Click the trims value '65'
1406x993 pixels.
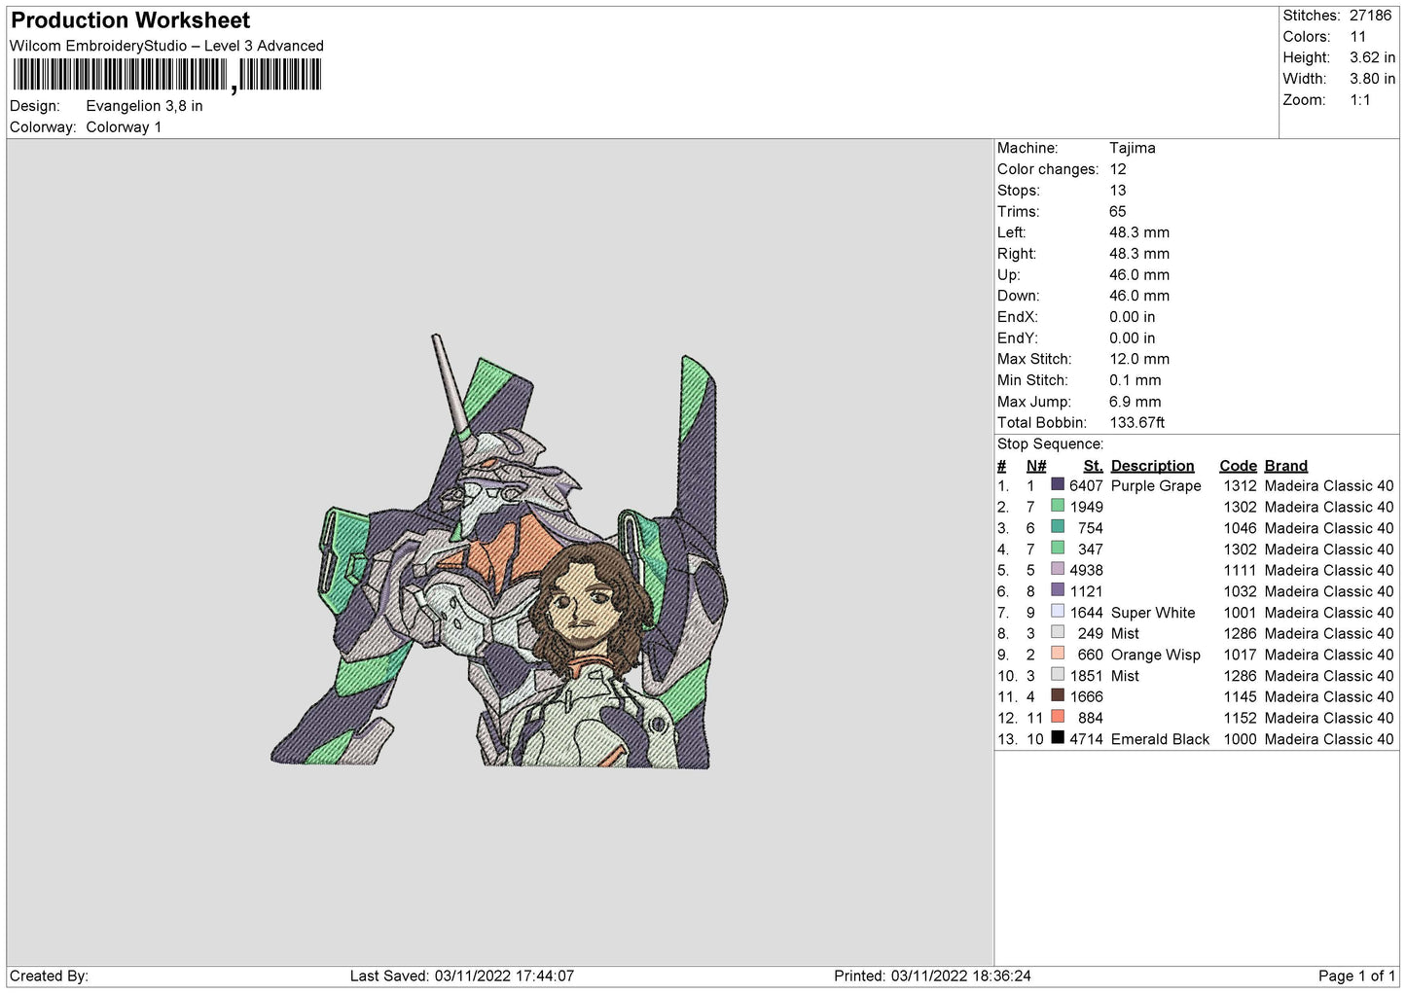(x=1118, y=211)
